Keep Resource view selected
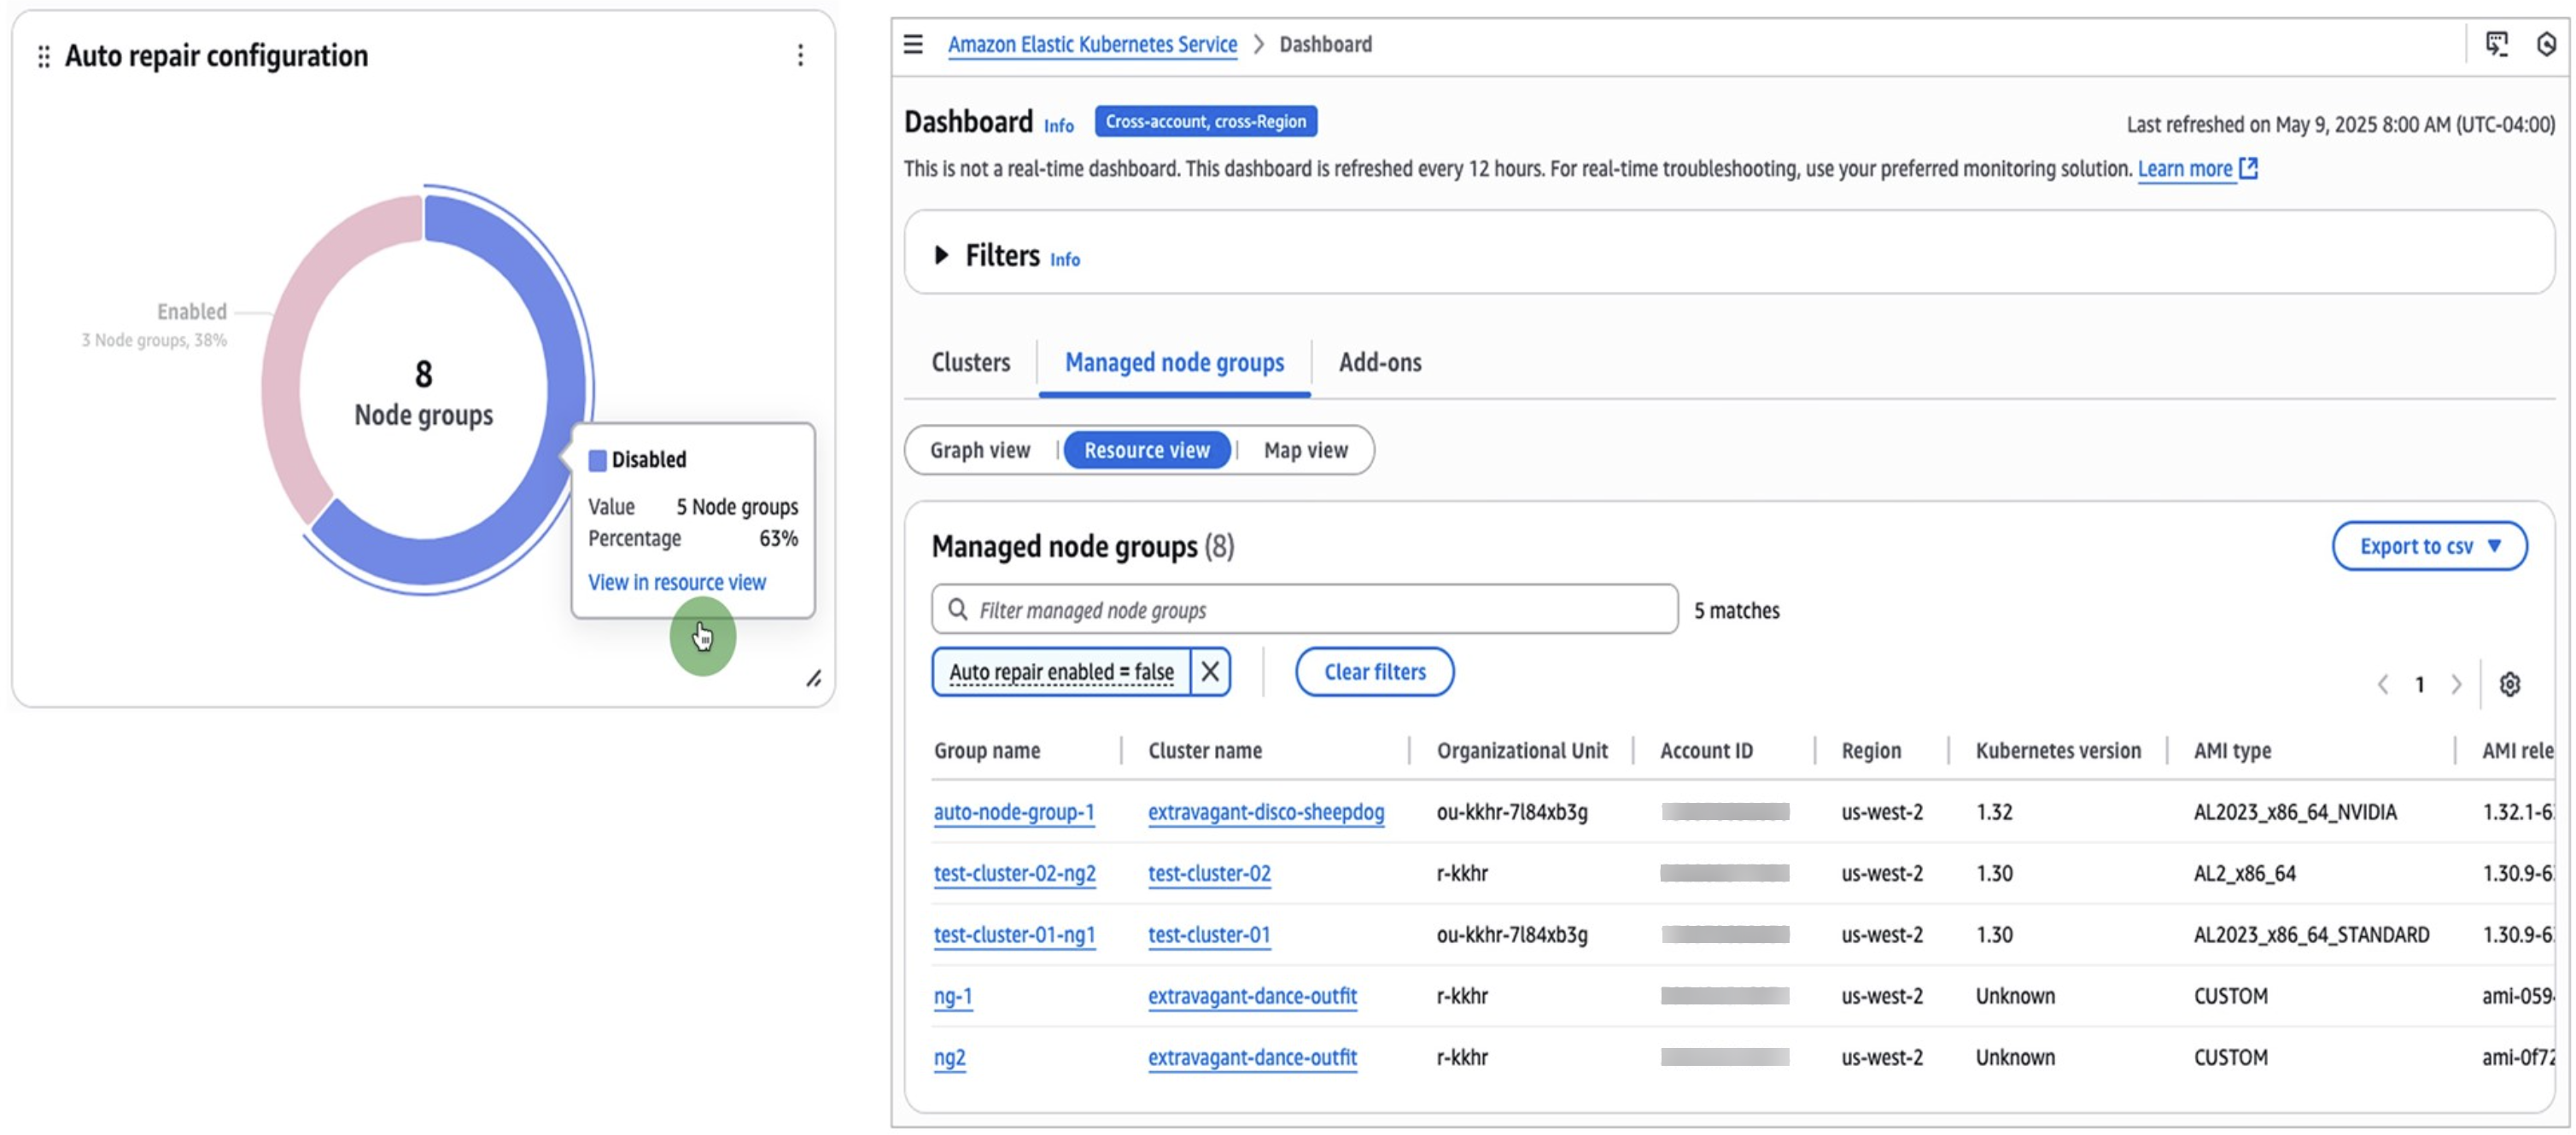Screen dimensions: 2576x1135 (1147, 450)
